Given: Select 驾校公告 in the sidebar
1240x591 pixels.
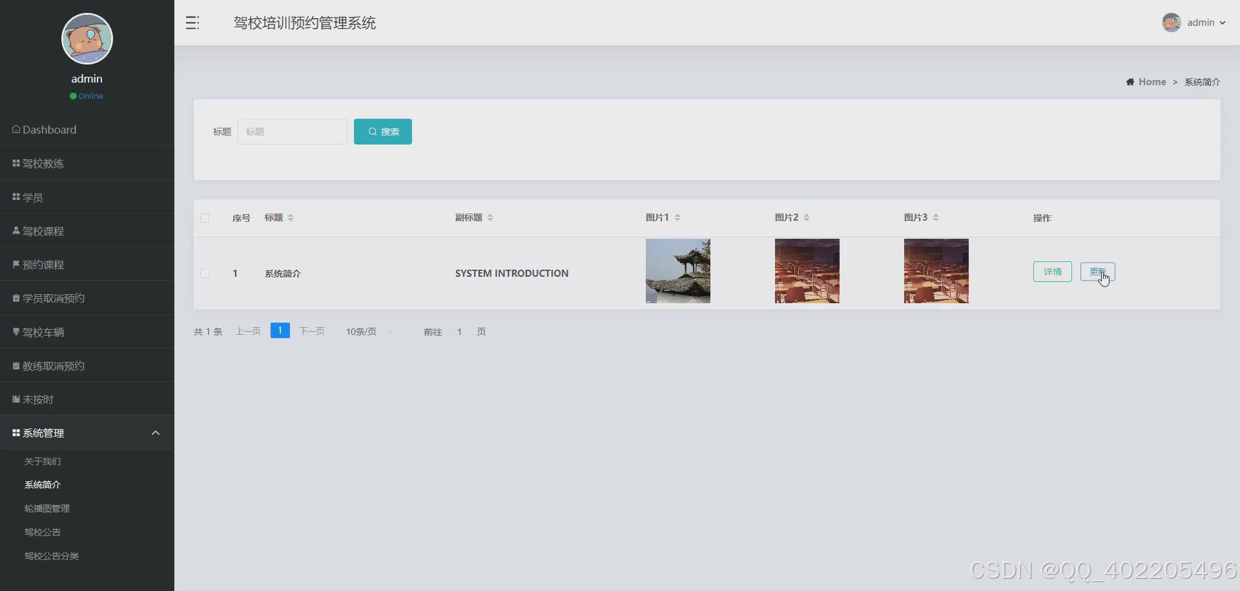Looking at the screenshot, I should pos(42,532).
